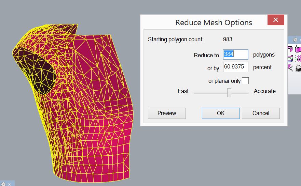Click the Preview button
Viewport: 301px width, 186px height.
167,113
